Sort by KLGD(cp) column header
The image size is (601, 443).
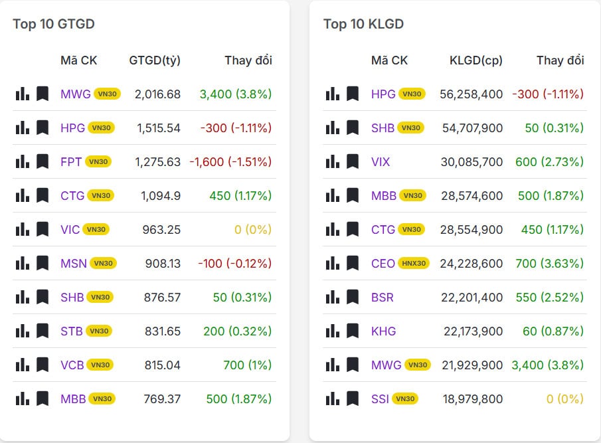click(476, 60)
